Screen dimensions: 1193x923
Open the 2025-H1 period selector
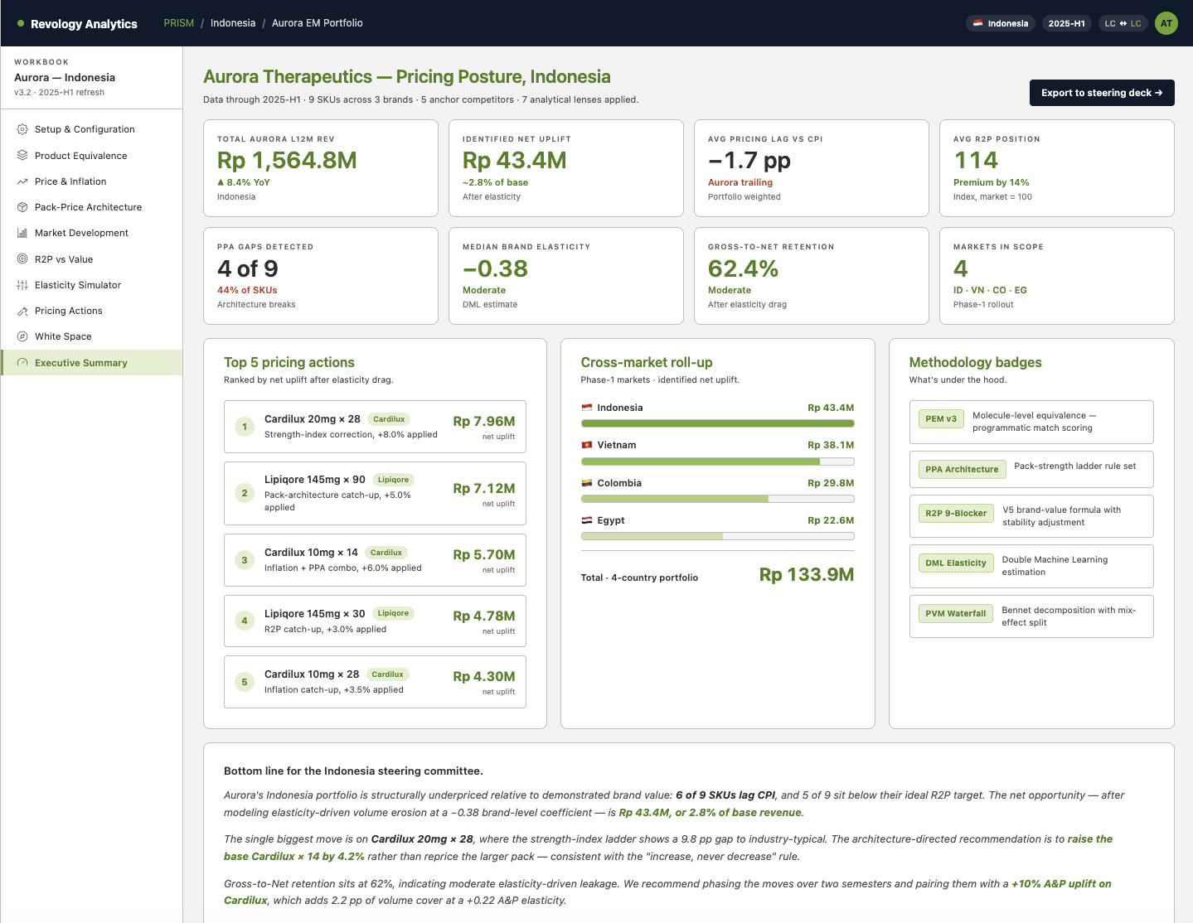1066,23
